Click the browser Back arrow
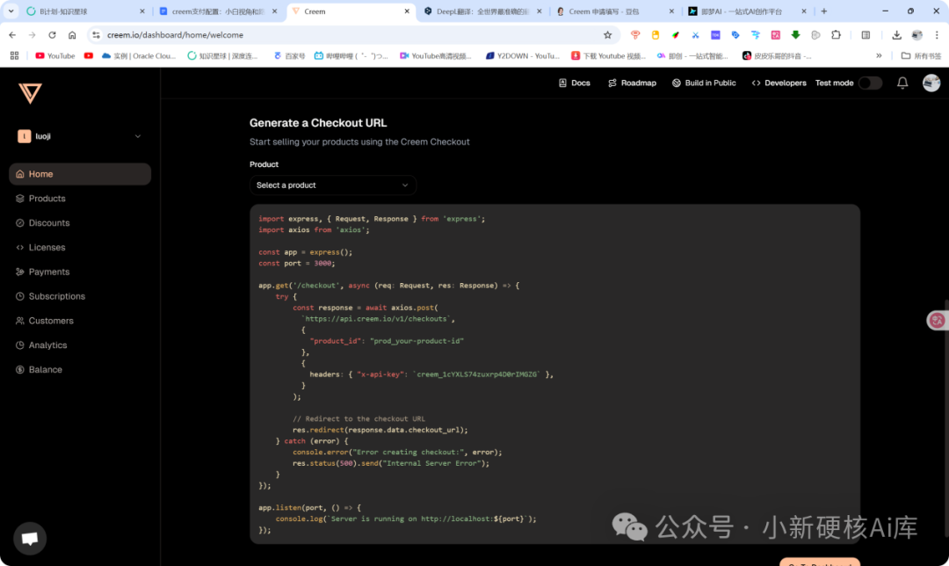949x566 pixels. (12, 35)
